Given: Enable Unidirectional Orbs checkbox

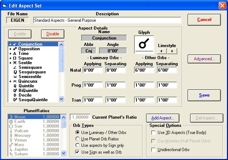Looking at the screenshot, I should point(154,150).
